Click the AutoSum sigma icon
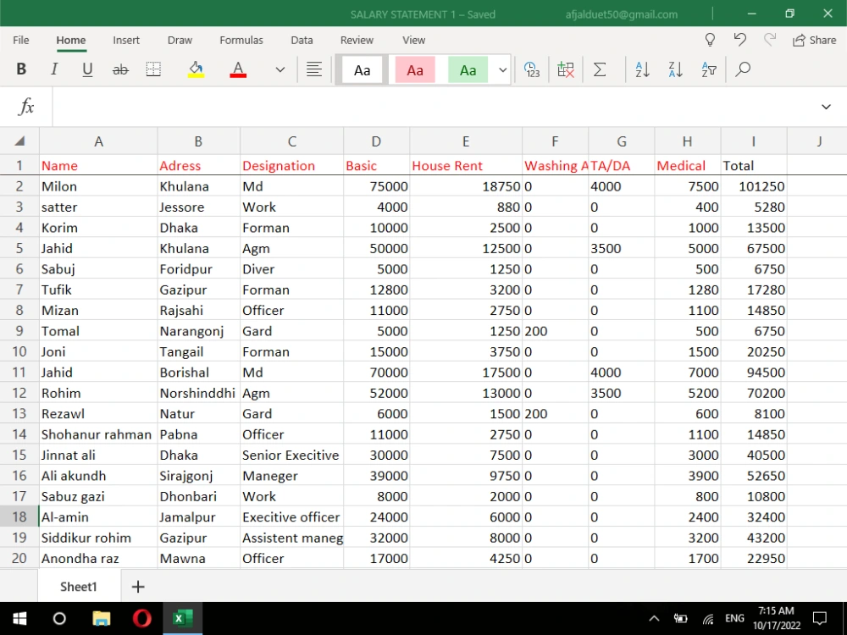847x635 pixels. click(x=600, y=69)
